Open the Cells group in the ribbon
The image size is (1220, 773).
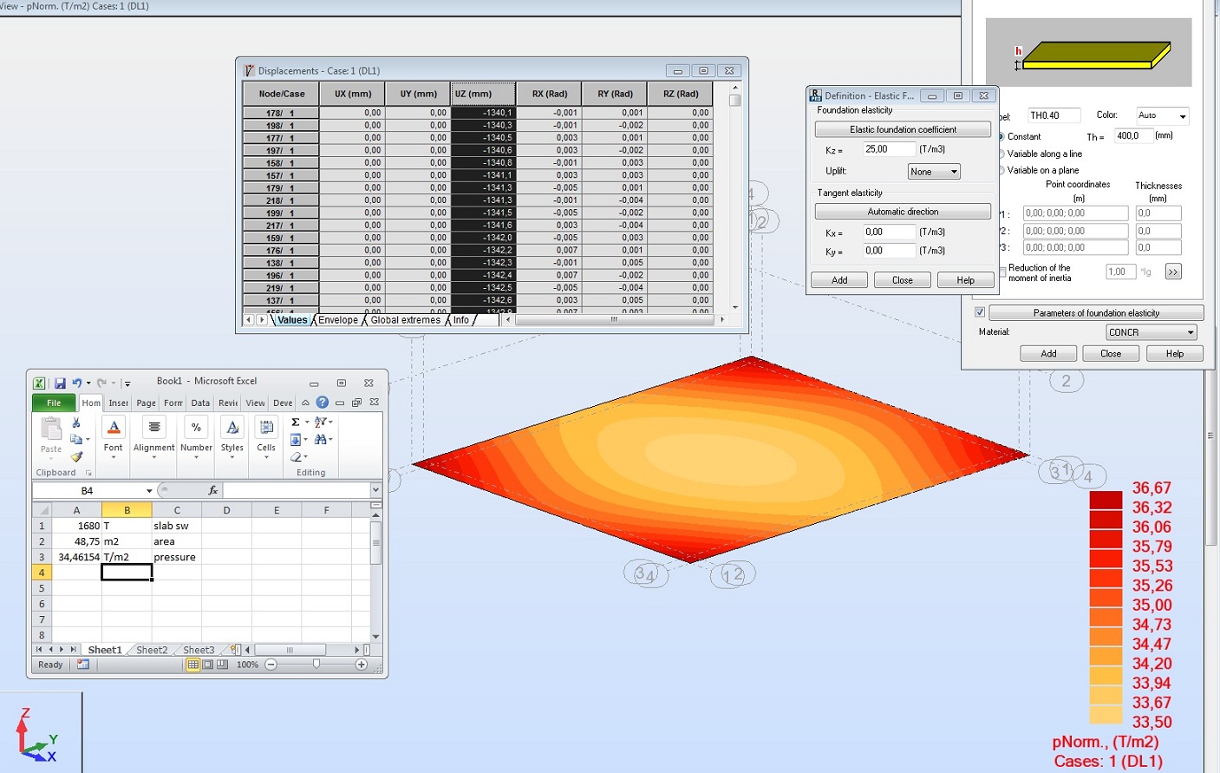pyautogui.click(x=266, y=436)
